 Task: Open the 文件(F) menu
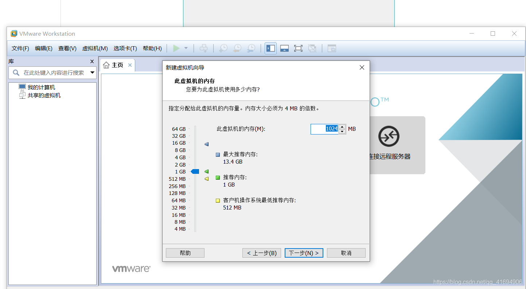[20, 48]
